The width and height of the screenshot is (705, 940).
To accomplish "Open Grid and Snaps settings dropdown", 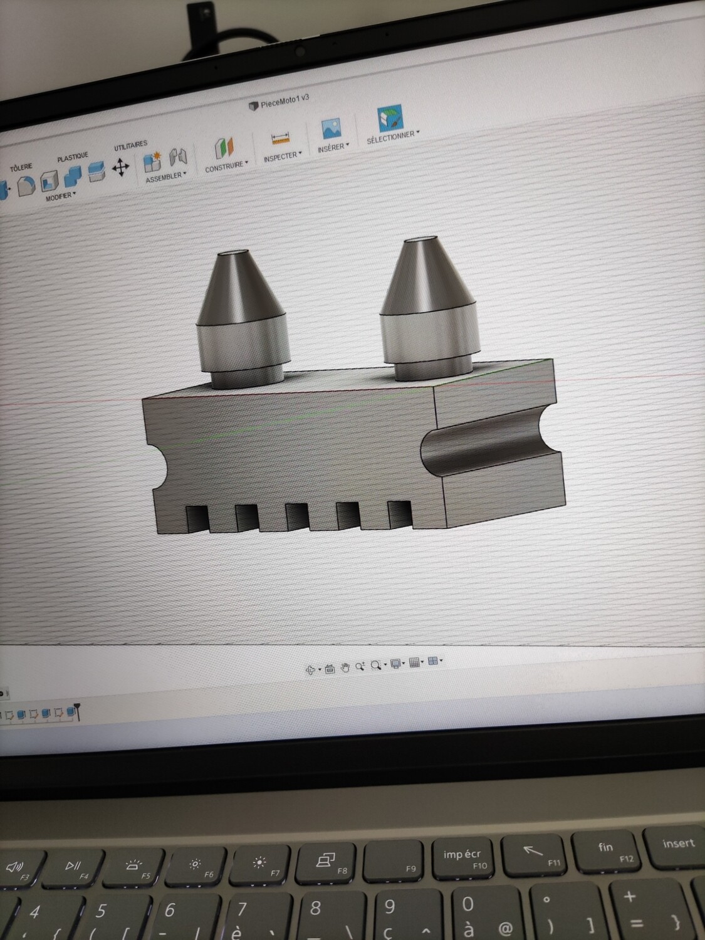I will tap(416, 662).
